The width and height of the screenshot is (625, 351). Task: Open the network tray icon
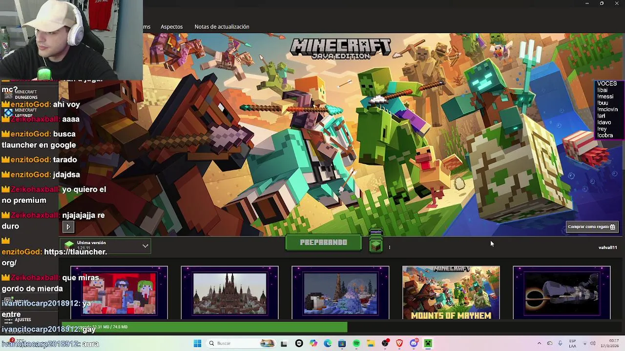(x=585, y=343)
